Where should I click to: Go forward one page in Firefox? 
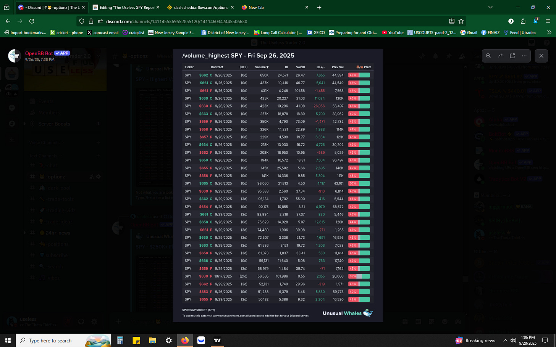tap(20, 21)
